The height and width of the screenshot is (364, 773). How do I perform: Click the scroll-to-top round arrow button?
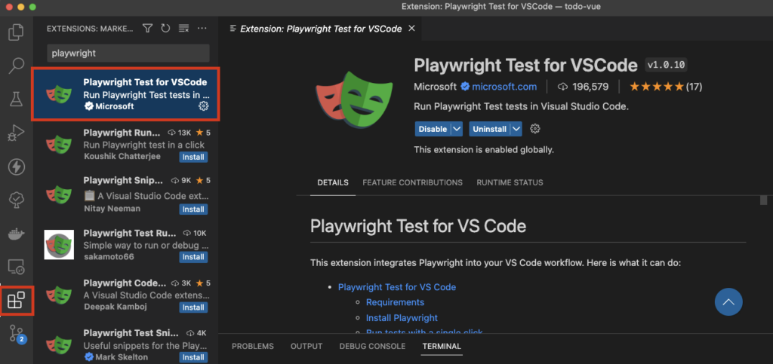[x=728, y=301]
